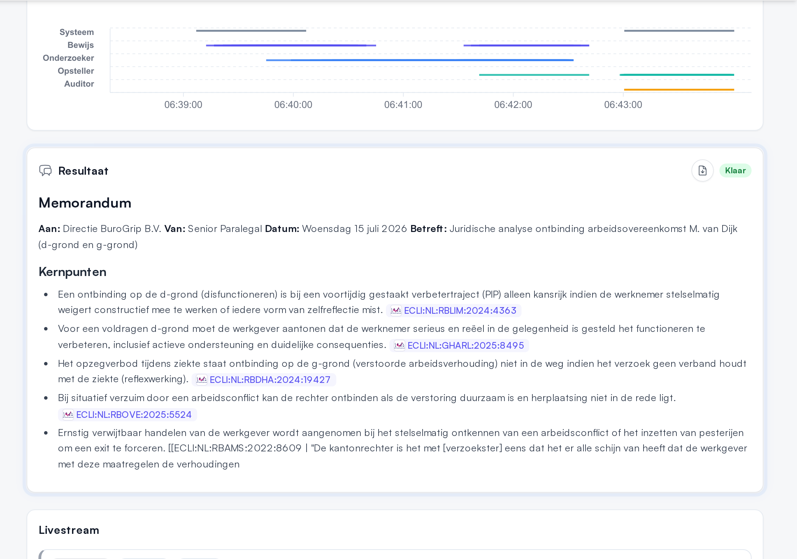Screen dimensions: 797x559
Task: Select the blue Onderzoeker timeline bar
Action: pyautogui.click(x=419, y=60)
